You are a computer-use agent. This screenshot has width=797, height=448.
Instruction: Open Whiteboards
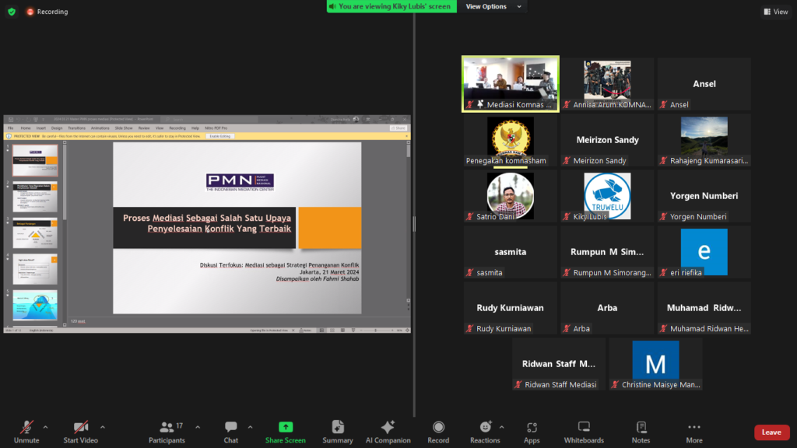[584, 432]
